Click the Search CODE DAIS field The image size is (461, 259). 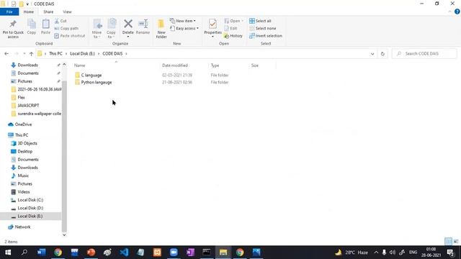click(424, 54)
